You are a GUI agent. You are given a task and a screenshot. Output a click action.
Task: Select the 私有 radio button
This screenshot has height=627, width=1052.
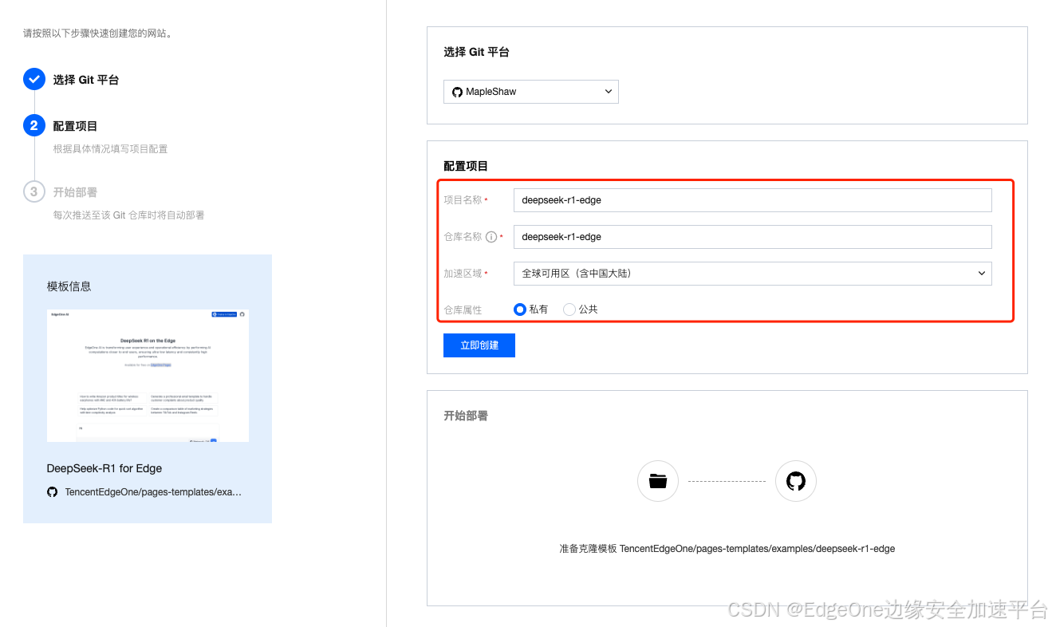520,310
